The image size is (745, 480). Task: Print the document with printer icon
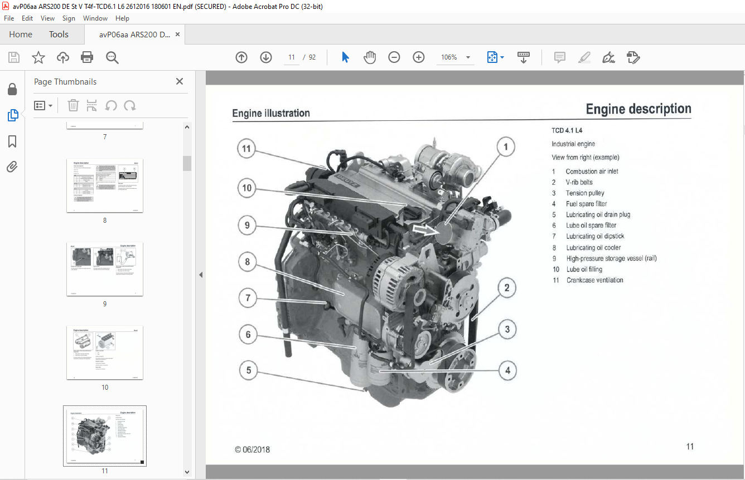87,57
